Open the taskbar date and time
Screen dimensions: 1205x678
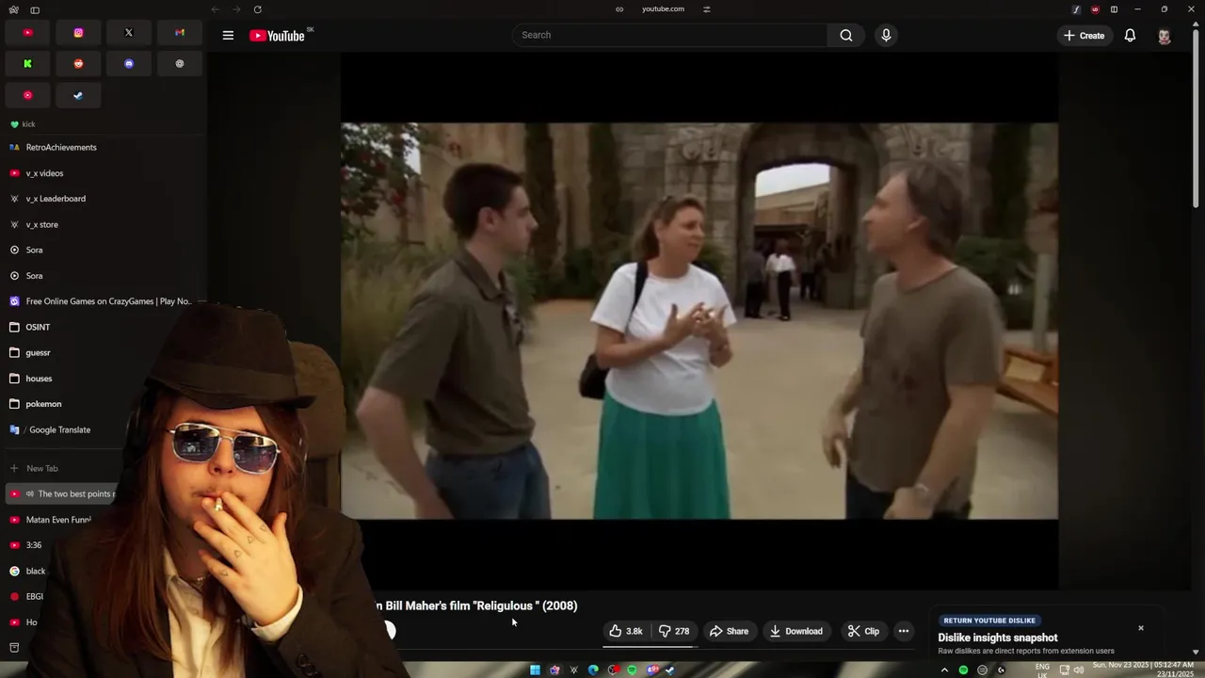click(1143, 669)
